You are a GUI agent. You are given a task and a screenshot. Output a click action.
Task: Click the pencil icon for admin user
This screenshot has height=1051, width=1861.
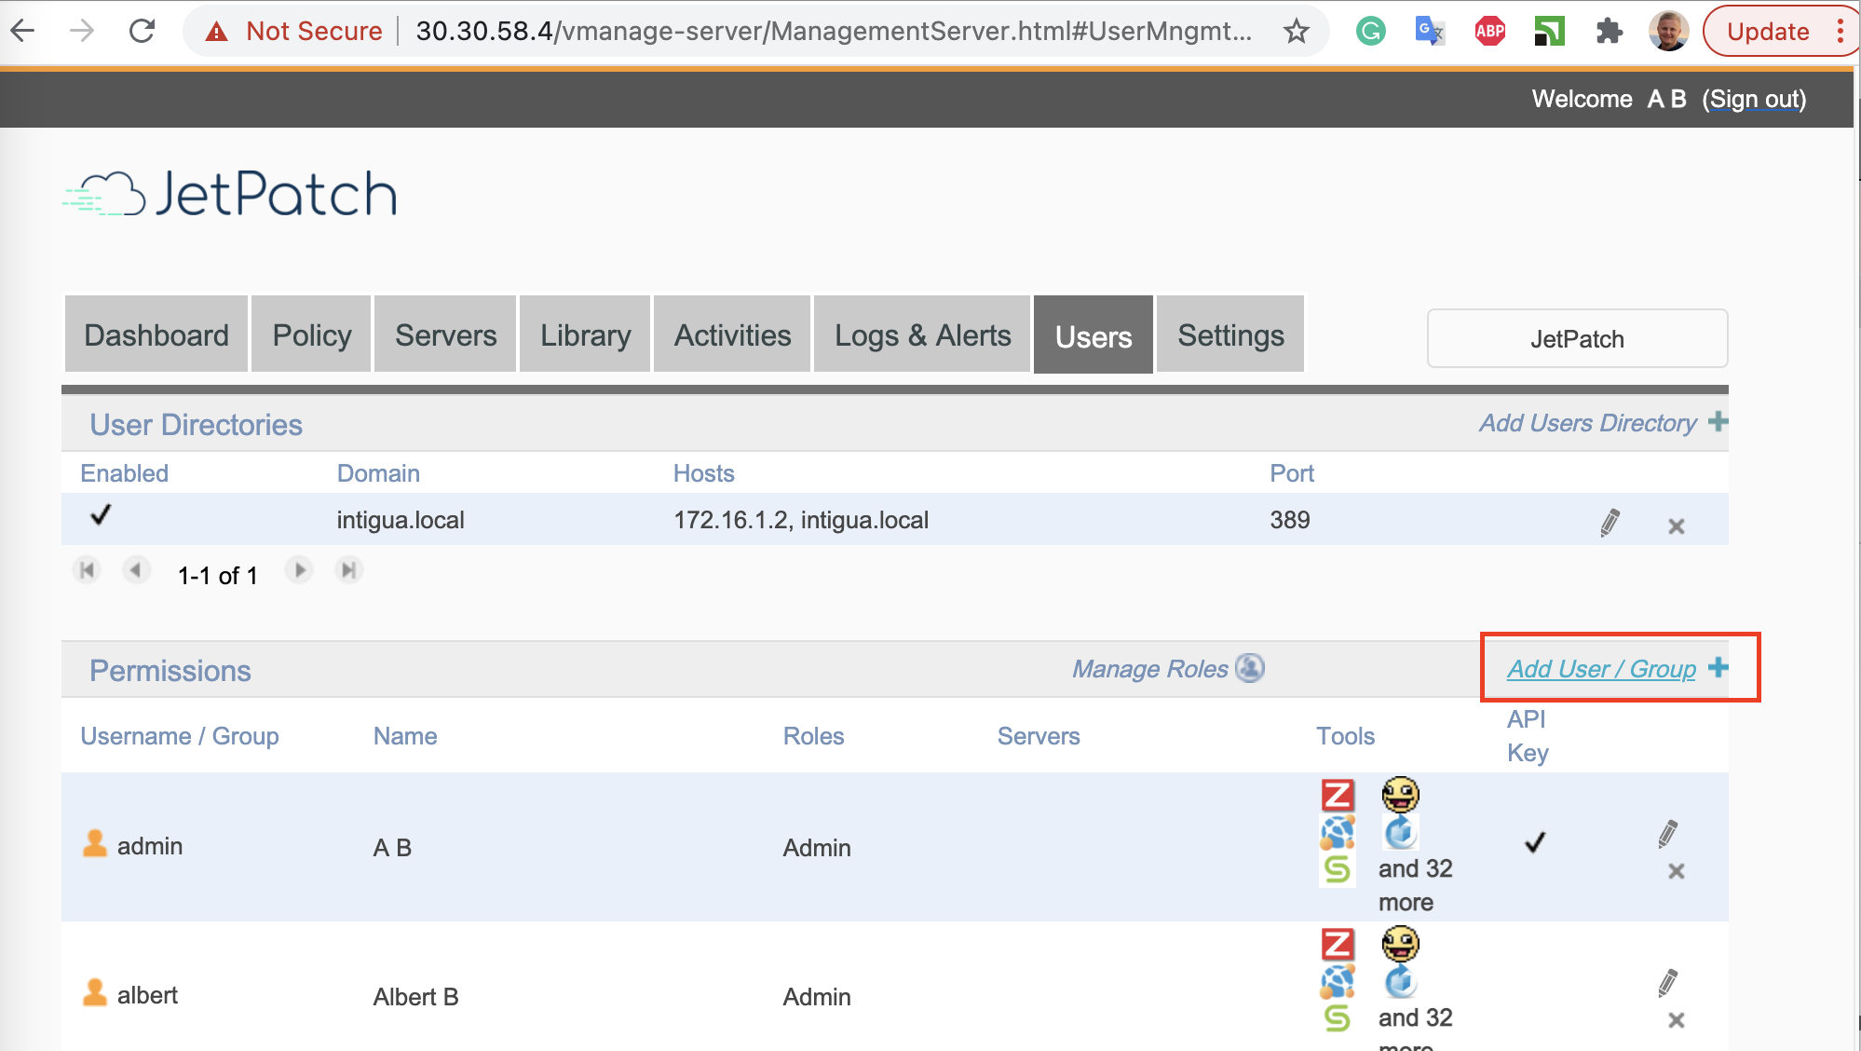[1667, 833]
